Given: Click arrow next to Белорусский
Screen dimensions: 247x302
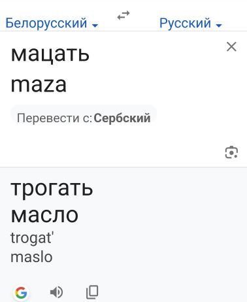Looking at the screenshot, I should point(95,25).
